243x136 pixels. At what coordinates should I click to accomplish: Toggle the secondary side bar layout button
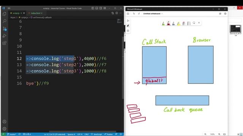tap(101, 8)
